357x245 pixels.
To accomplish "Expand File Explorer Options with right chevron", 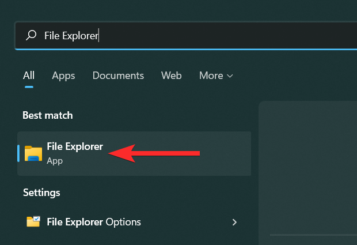I will (234, 222).
